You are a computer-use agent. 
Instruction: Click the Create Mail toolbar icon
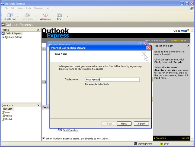click(10, 15)
